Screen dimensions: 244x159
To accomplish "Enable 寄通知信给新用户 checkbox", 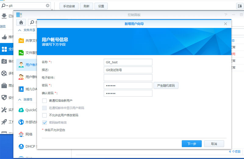I will (45, 101).
